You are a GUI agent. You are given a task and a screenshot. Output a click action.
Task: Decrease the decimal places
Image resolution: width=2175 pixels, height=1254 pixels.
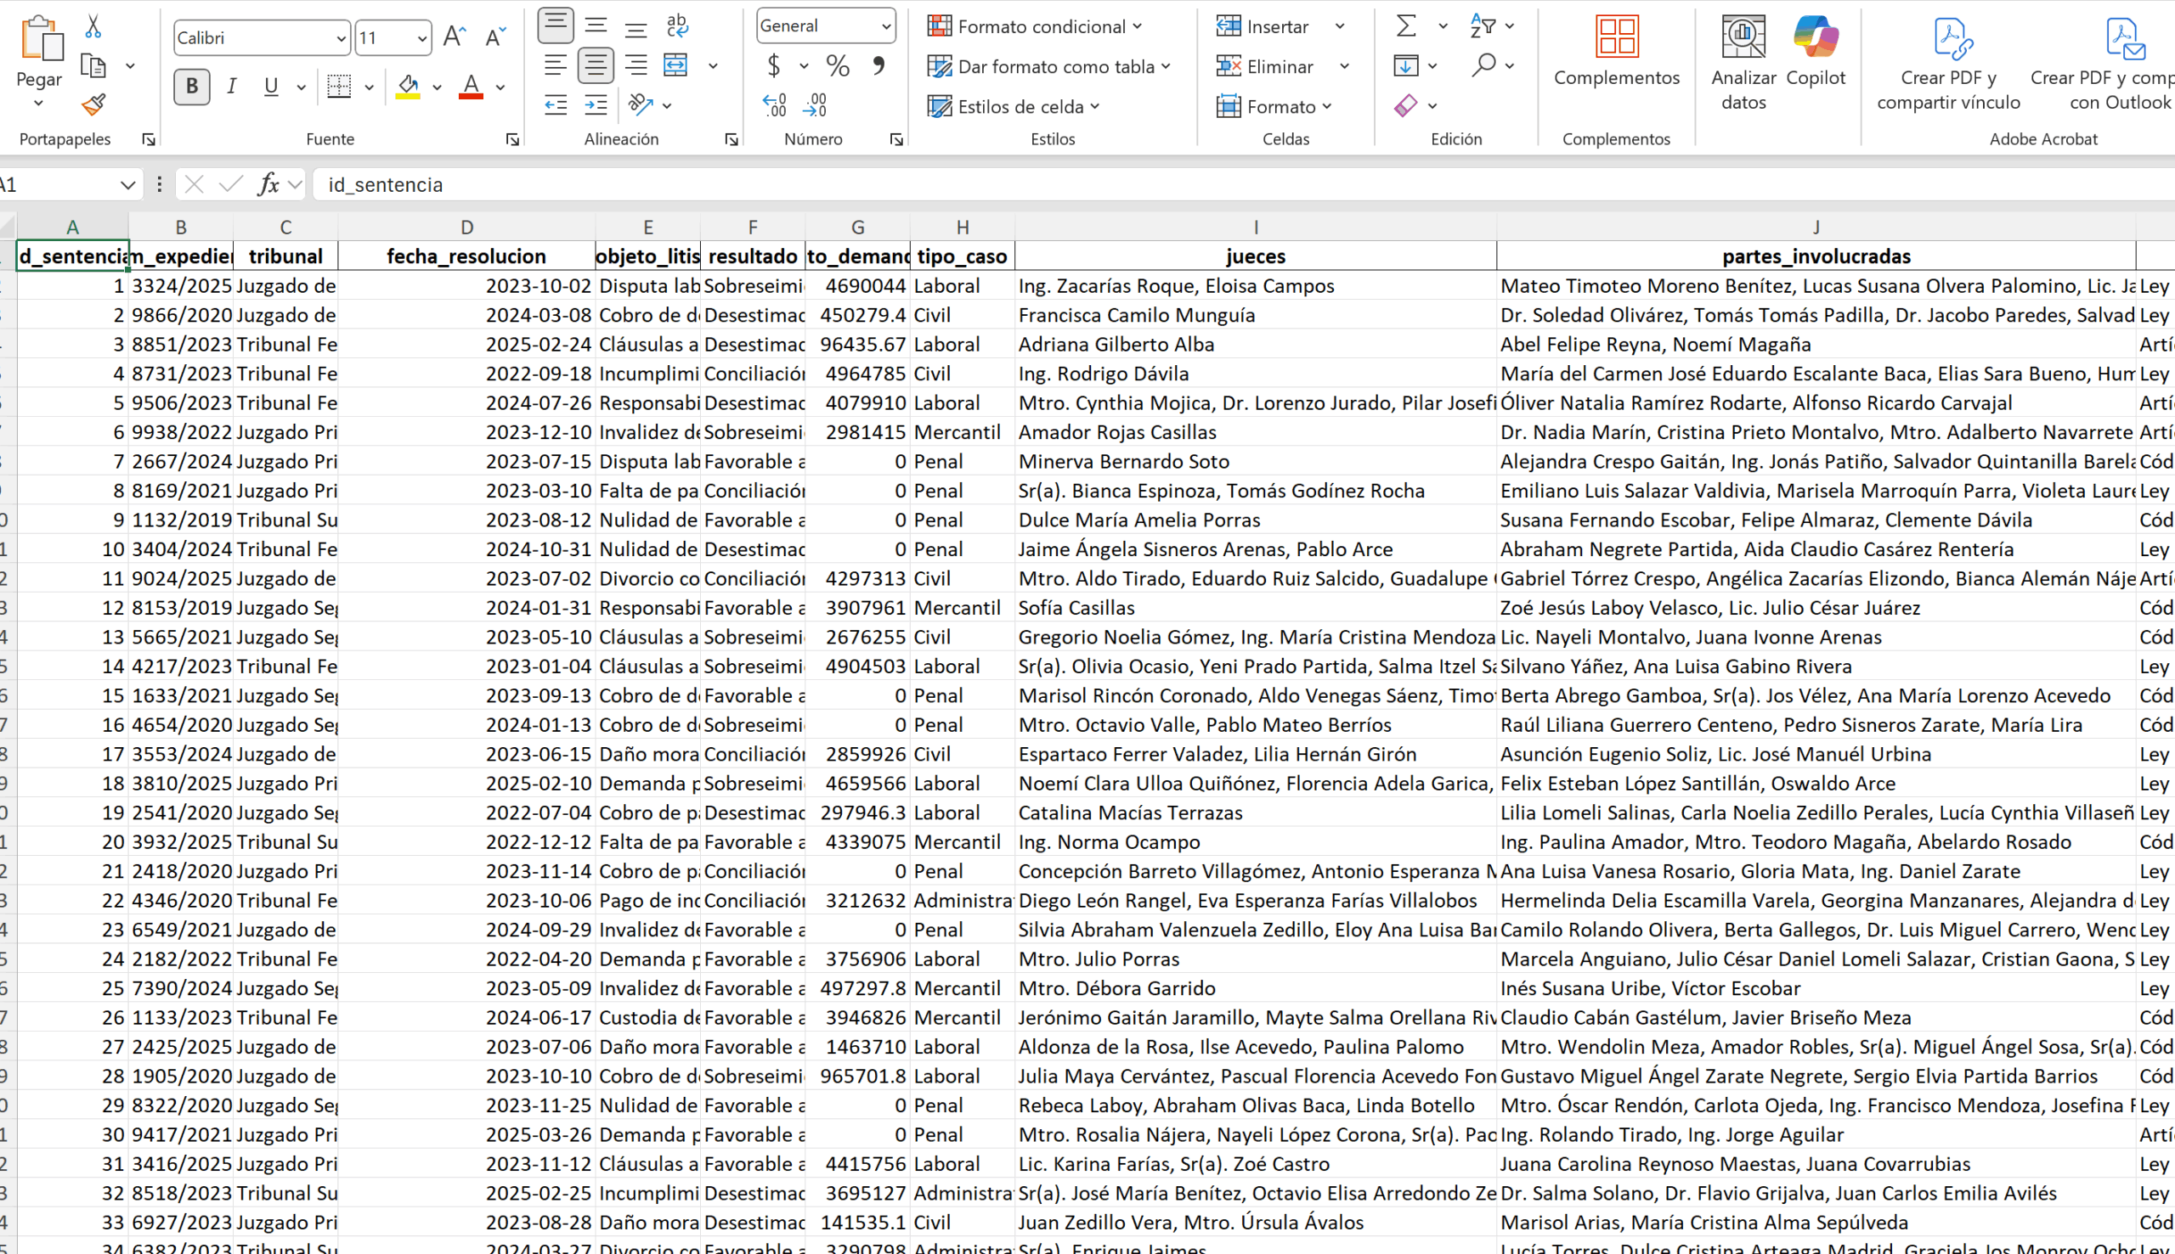point(814,105)
